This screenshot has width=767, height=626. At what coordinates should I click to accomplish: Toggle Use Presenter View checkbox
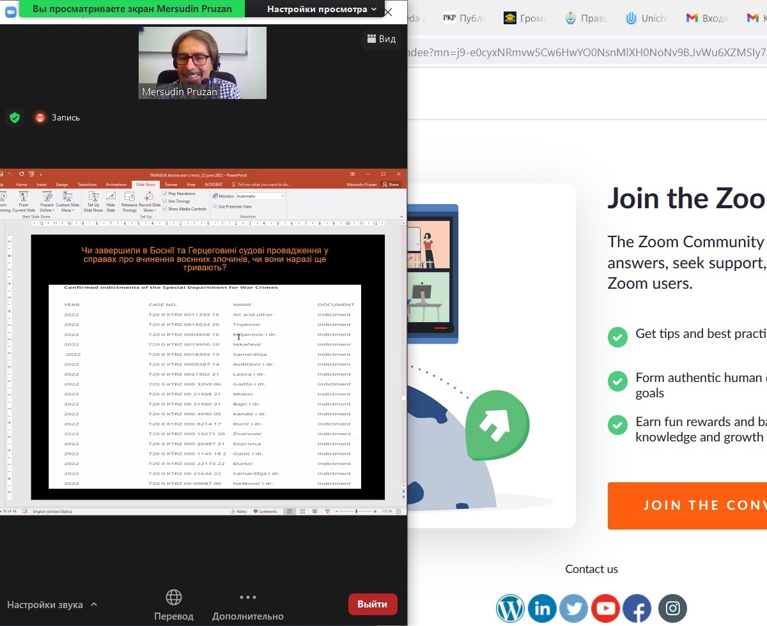click(x=215, y=206)
